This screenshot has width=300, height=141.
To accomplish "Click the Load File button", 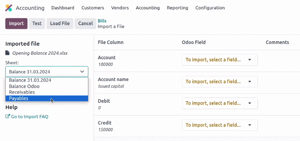I will pyautogui.click(x=60, y=24).
